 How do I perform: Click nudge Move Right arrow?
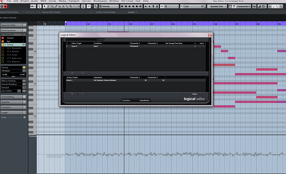[x=133, y=6]
